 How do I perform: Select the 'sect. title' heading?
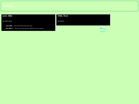pos(7,16)
